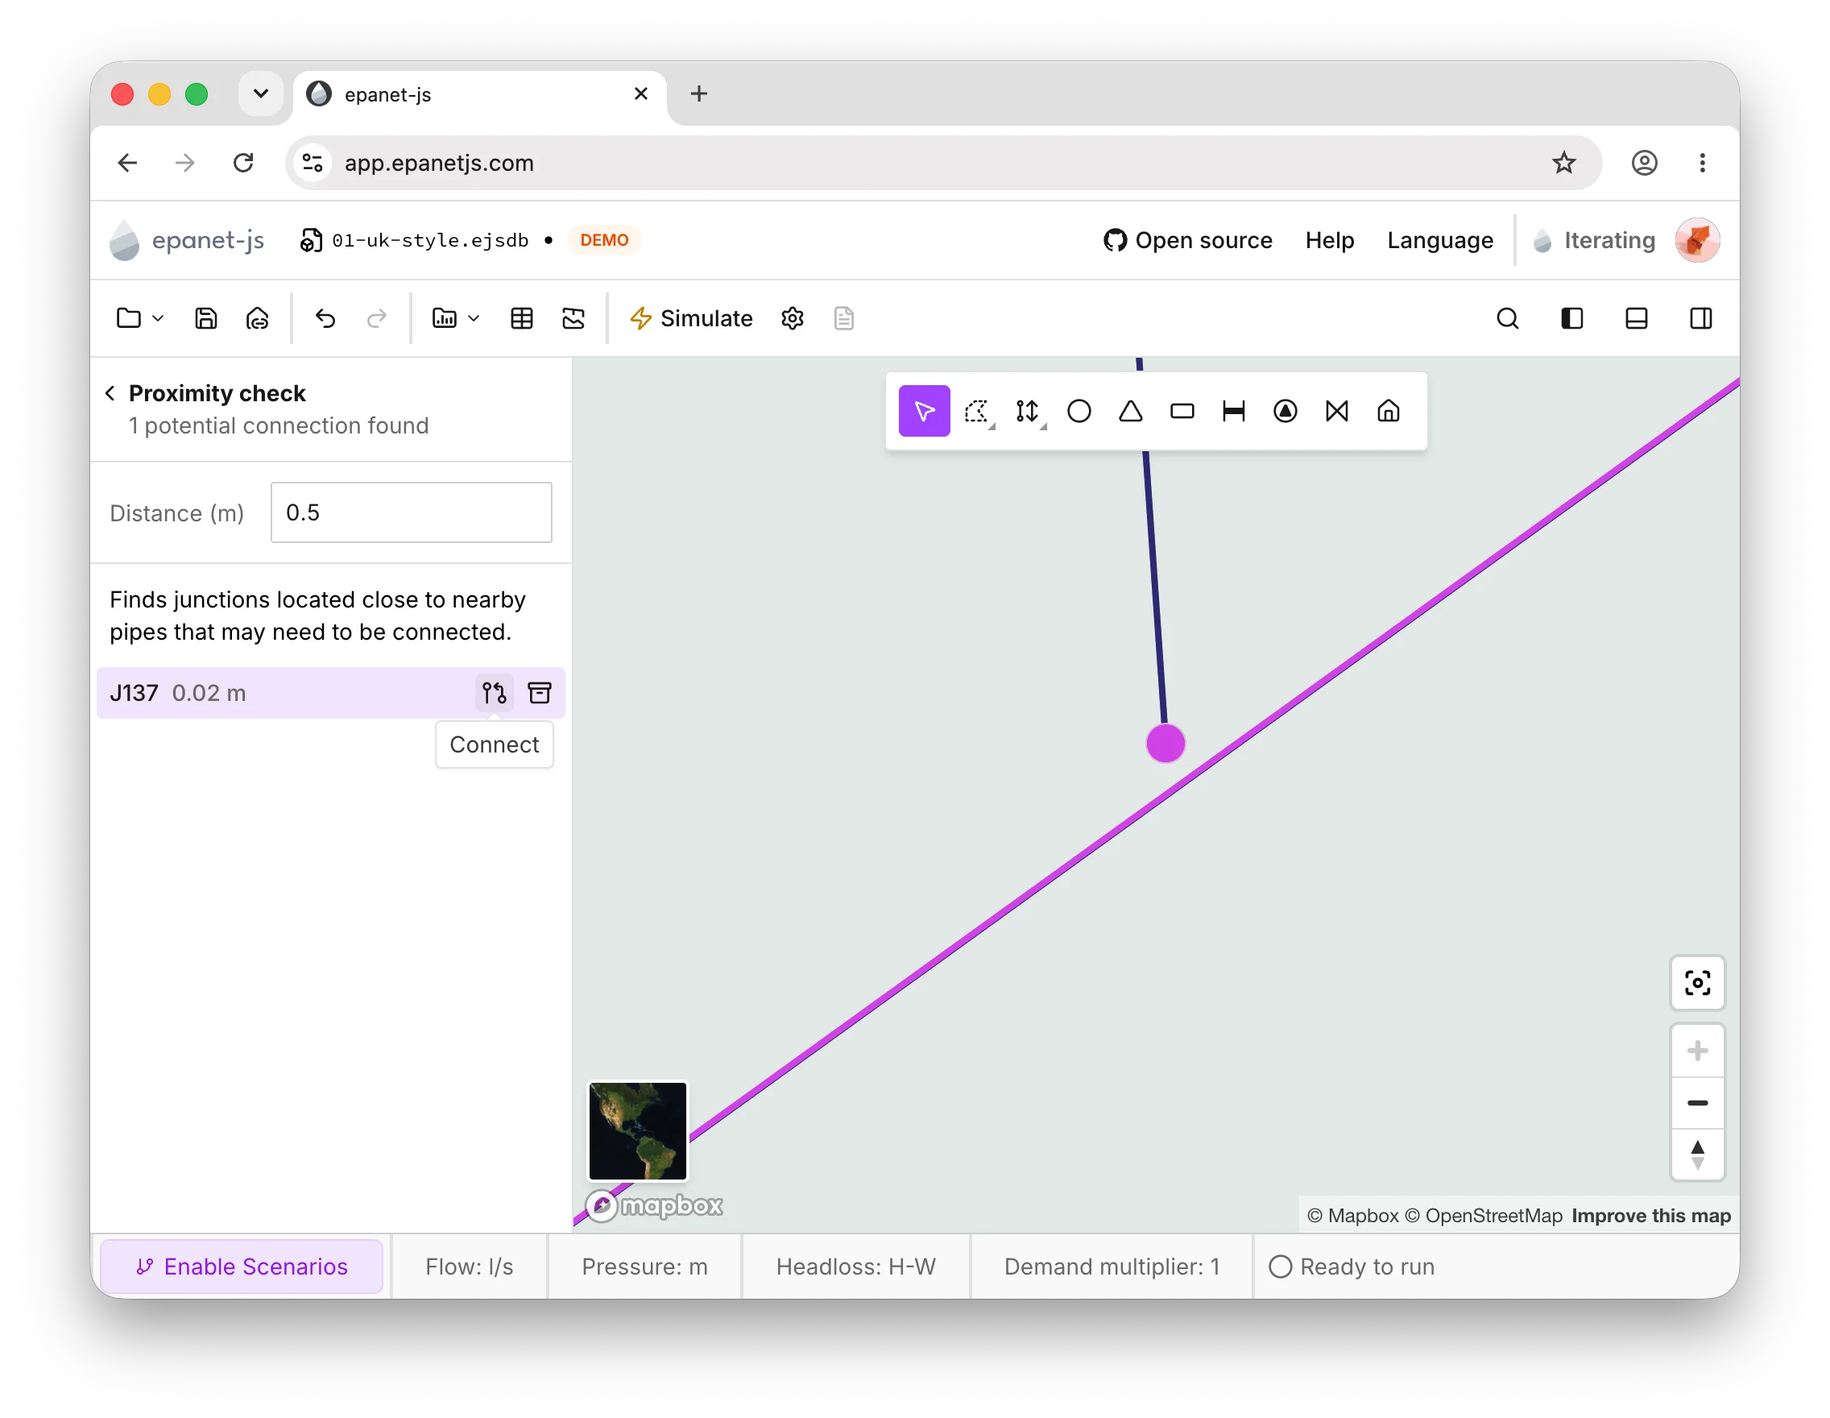Click the Distance (m) input field
This screenshot has height=1418, width=1830.
tap(412, 512)
